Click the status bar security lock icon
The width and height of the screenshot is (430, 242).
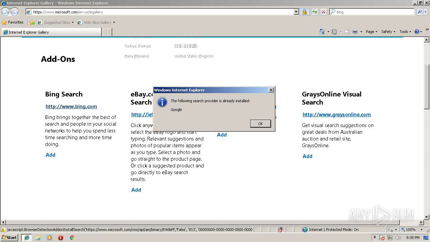tap(391, 230)
